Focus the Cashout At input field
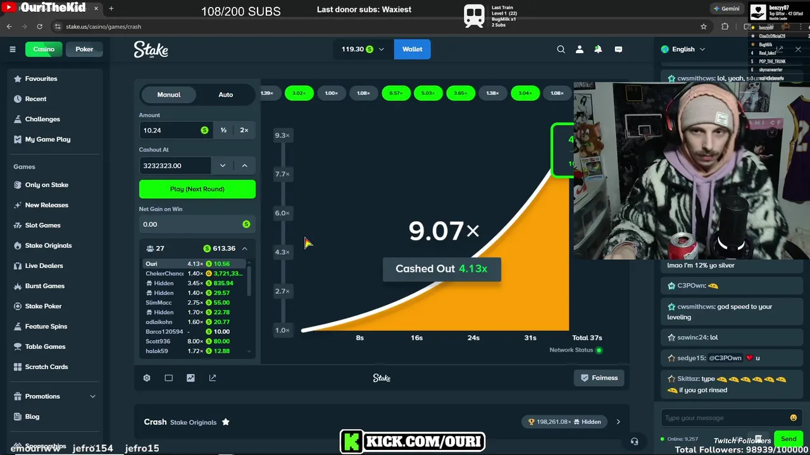The image size is (810, 455). (x=175, y=166)
